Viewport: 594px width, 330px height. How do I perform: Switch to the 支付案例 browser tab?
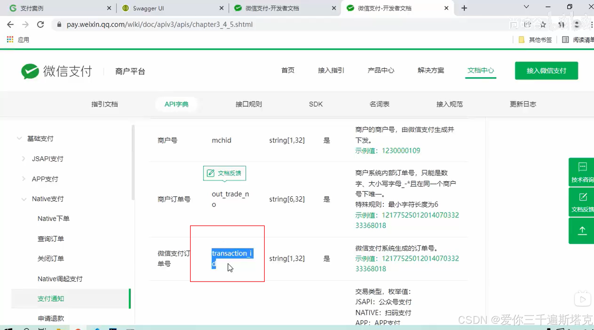[60, 8]
